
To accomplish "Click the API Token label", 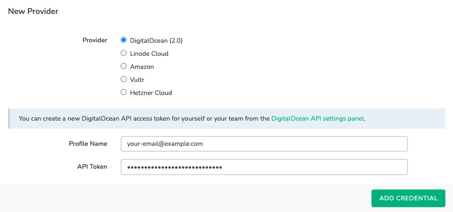I will click(92, 167).
